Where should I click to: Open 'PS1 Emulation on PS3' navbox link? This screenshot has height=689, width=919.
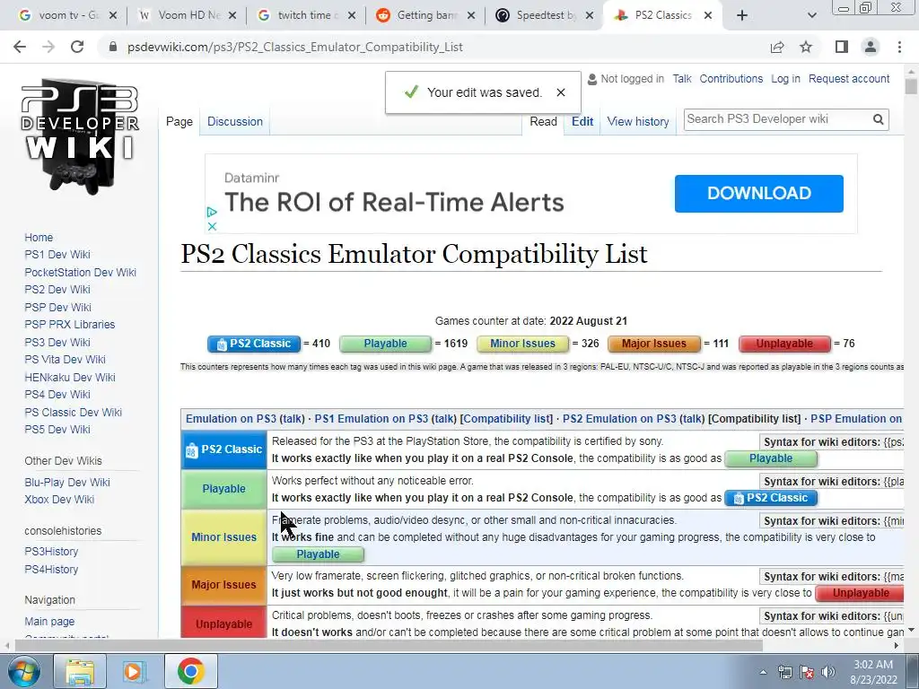pos(371,419)
